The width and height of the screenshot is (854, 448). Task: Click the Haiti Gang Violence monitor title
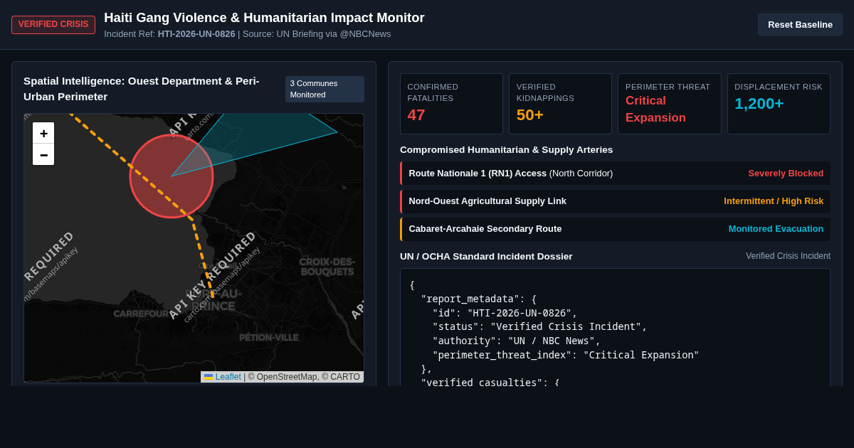click(x=264, y=18)
